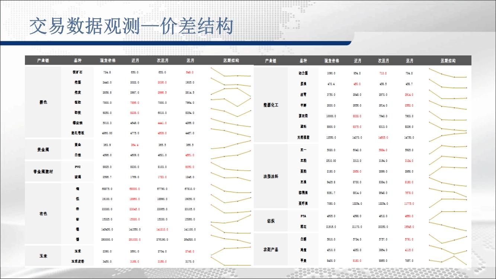The height and width of the screenshot is (279, 496).
Task: Click the forward curve sparkline for 玉米淀粉
Action: (231, 262)
